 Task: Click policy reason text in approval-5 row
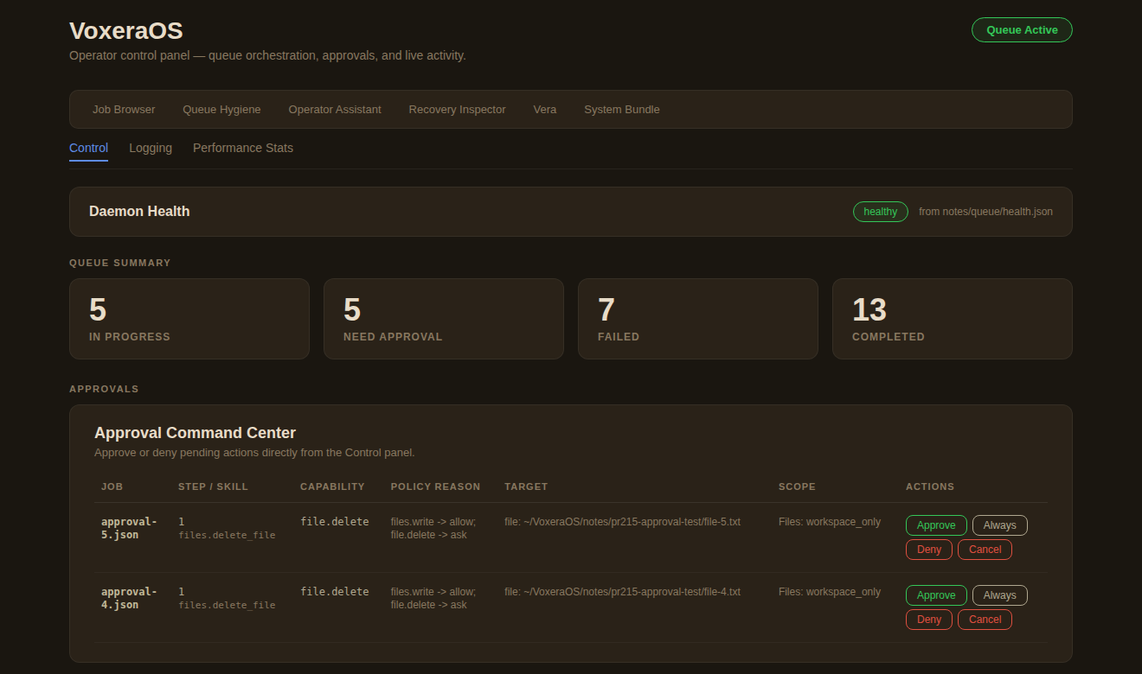coord(433,528)
